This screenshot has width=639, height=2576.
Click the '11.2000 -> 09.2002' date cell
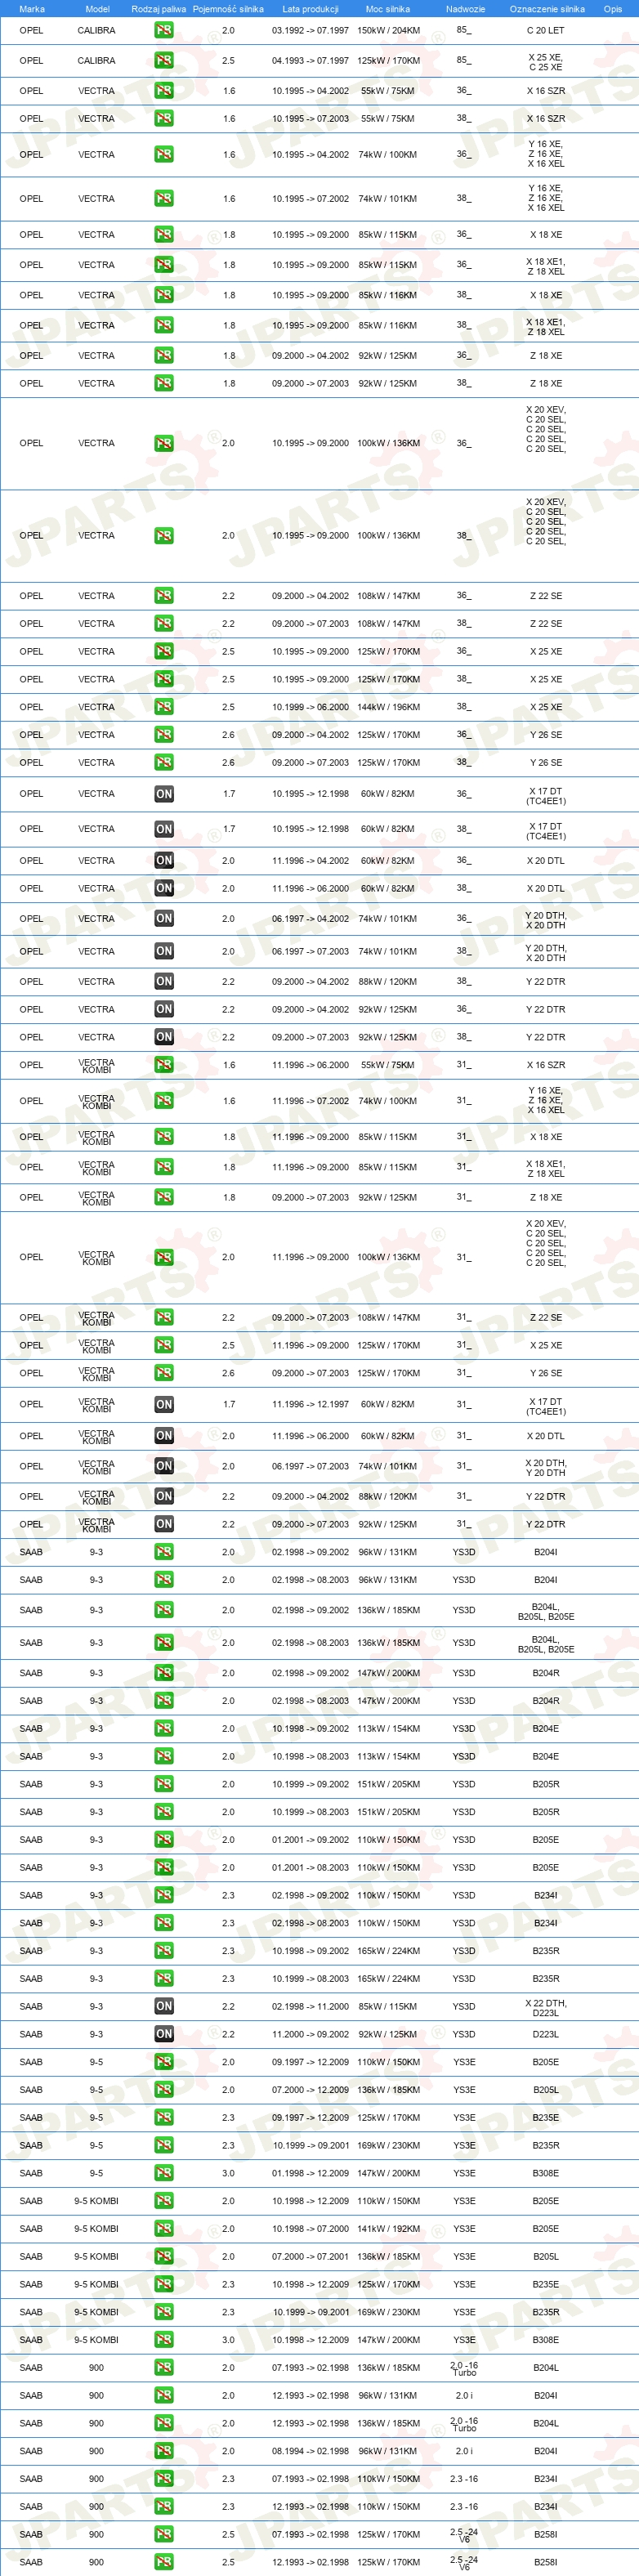pos(311,2034)
